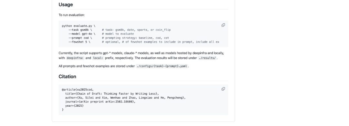Click the arXiv:2502.18600 journal line
This screenshot has height=126, width=349.
point(100,102)
